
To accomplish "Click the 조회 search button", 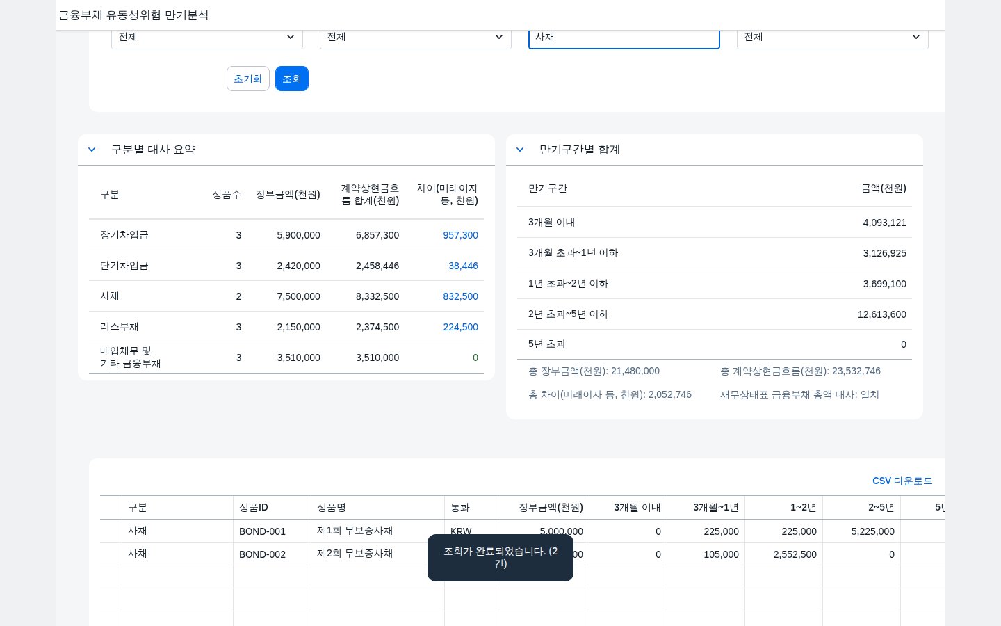I will pos(291,79).
